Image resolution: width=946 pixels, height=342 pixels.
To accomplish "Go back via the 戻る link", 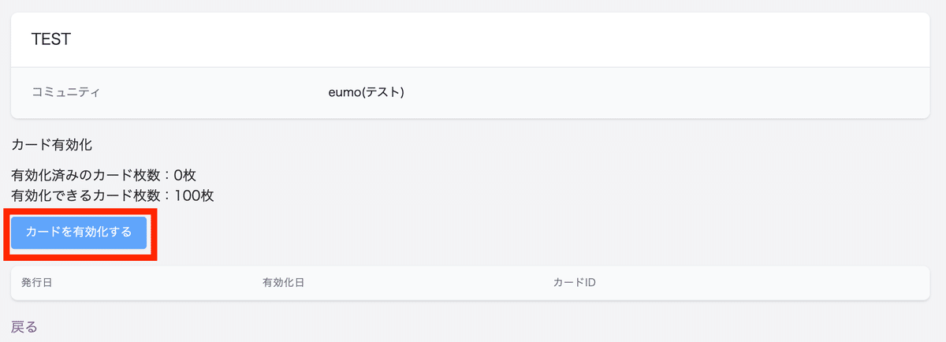I will click(x=24, y=326).
